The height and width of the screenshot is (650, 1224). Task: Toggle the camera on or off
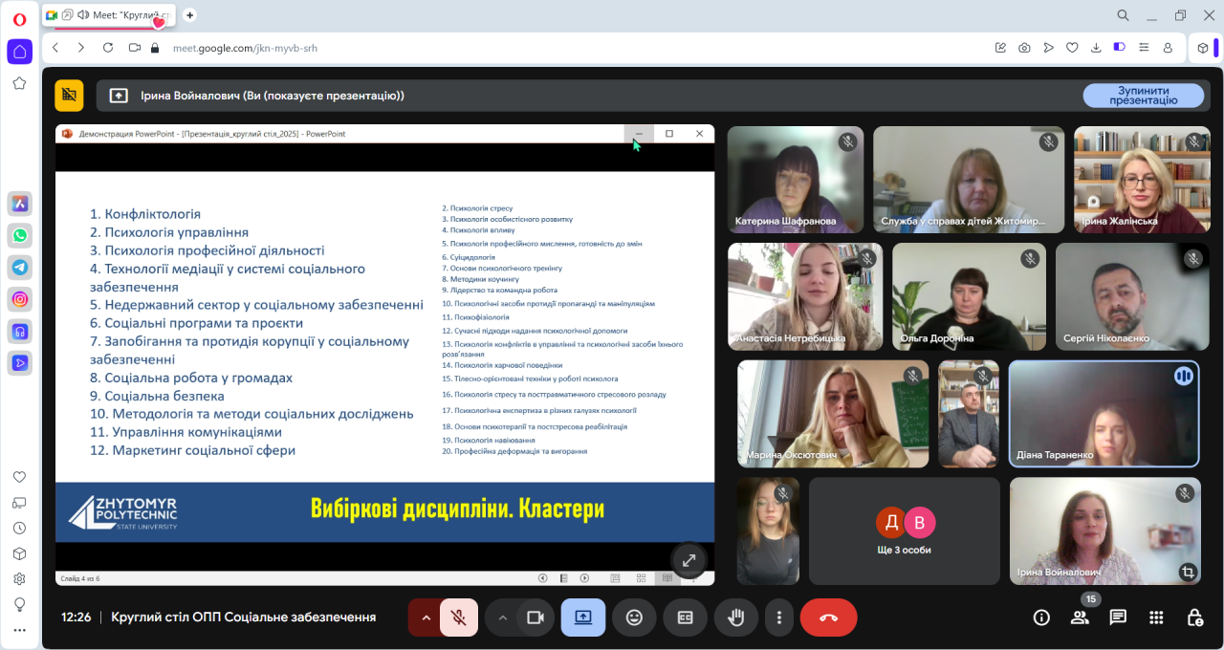(x=535, y=617)
